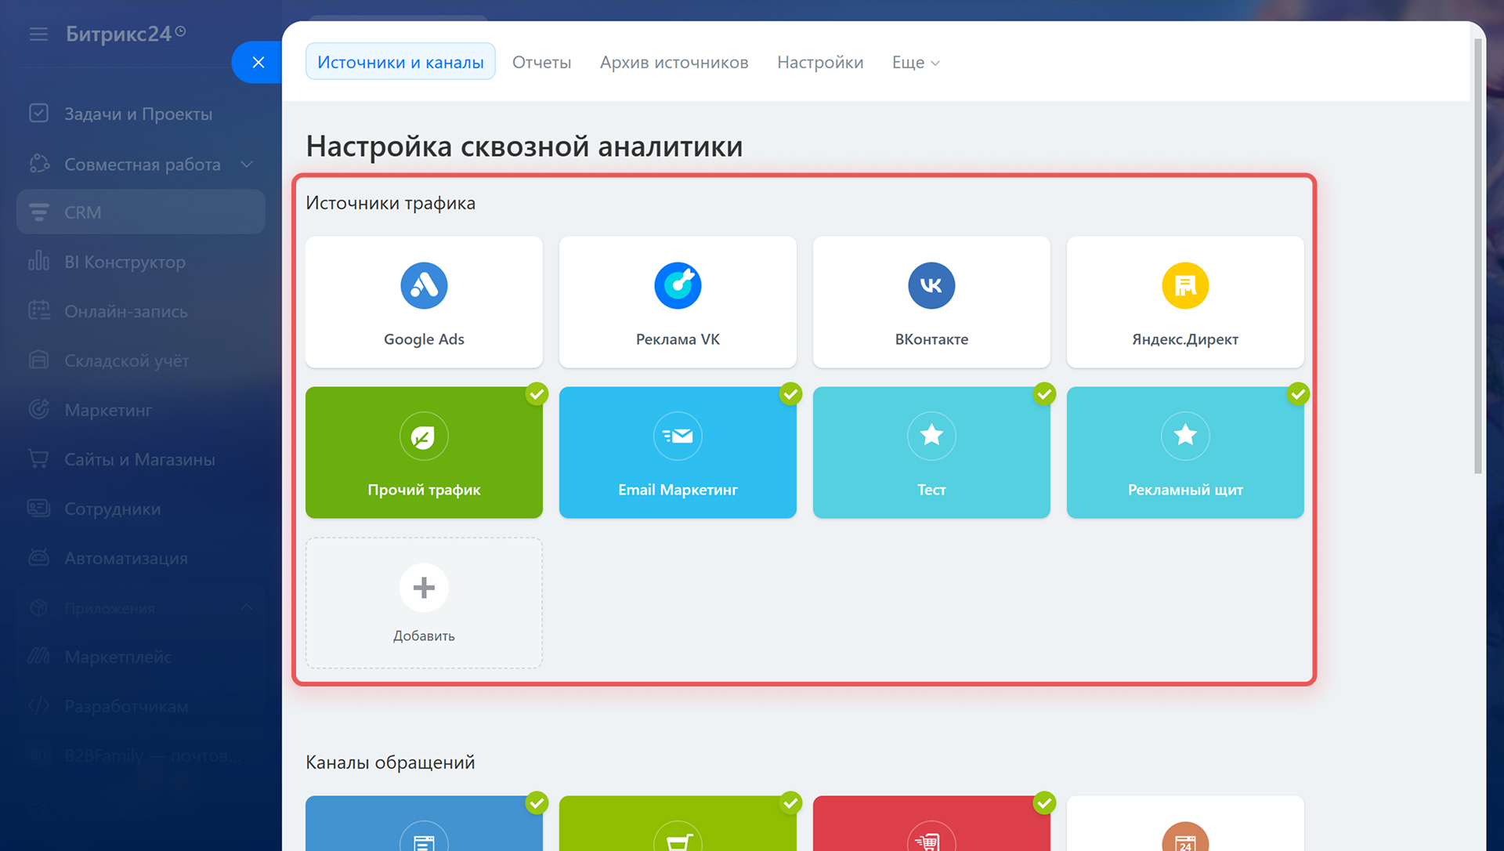Click the Задачи и Проекты sidebar icon

point(38,114)
